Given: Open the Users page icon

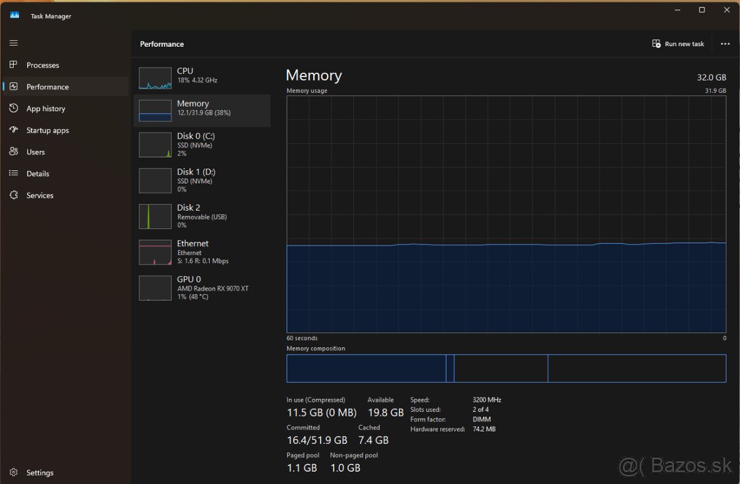Looking at the screenshot, I should 14,152.
